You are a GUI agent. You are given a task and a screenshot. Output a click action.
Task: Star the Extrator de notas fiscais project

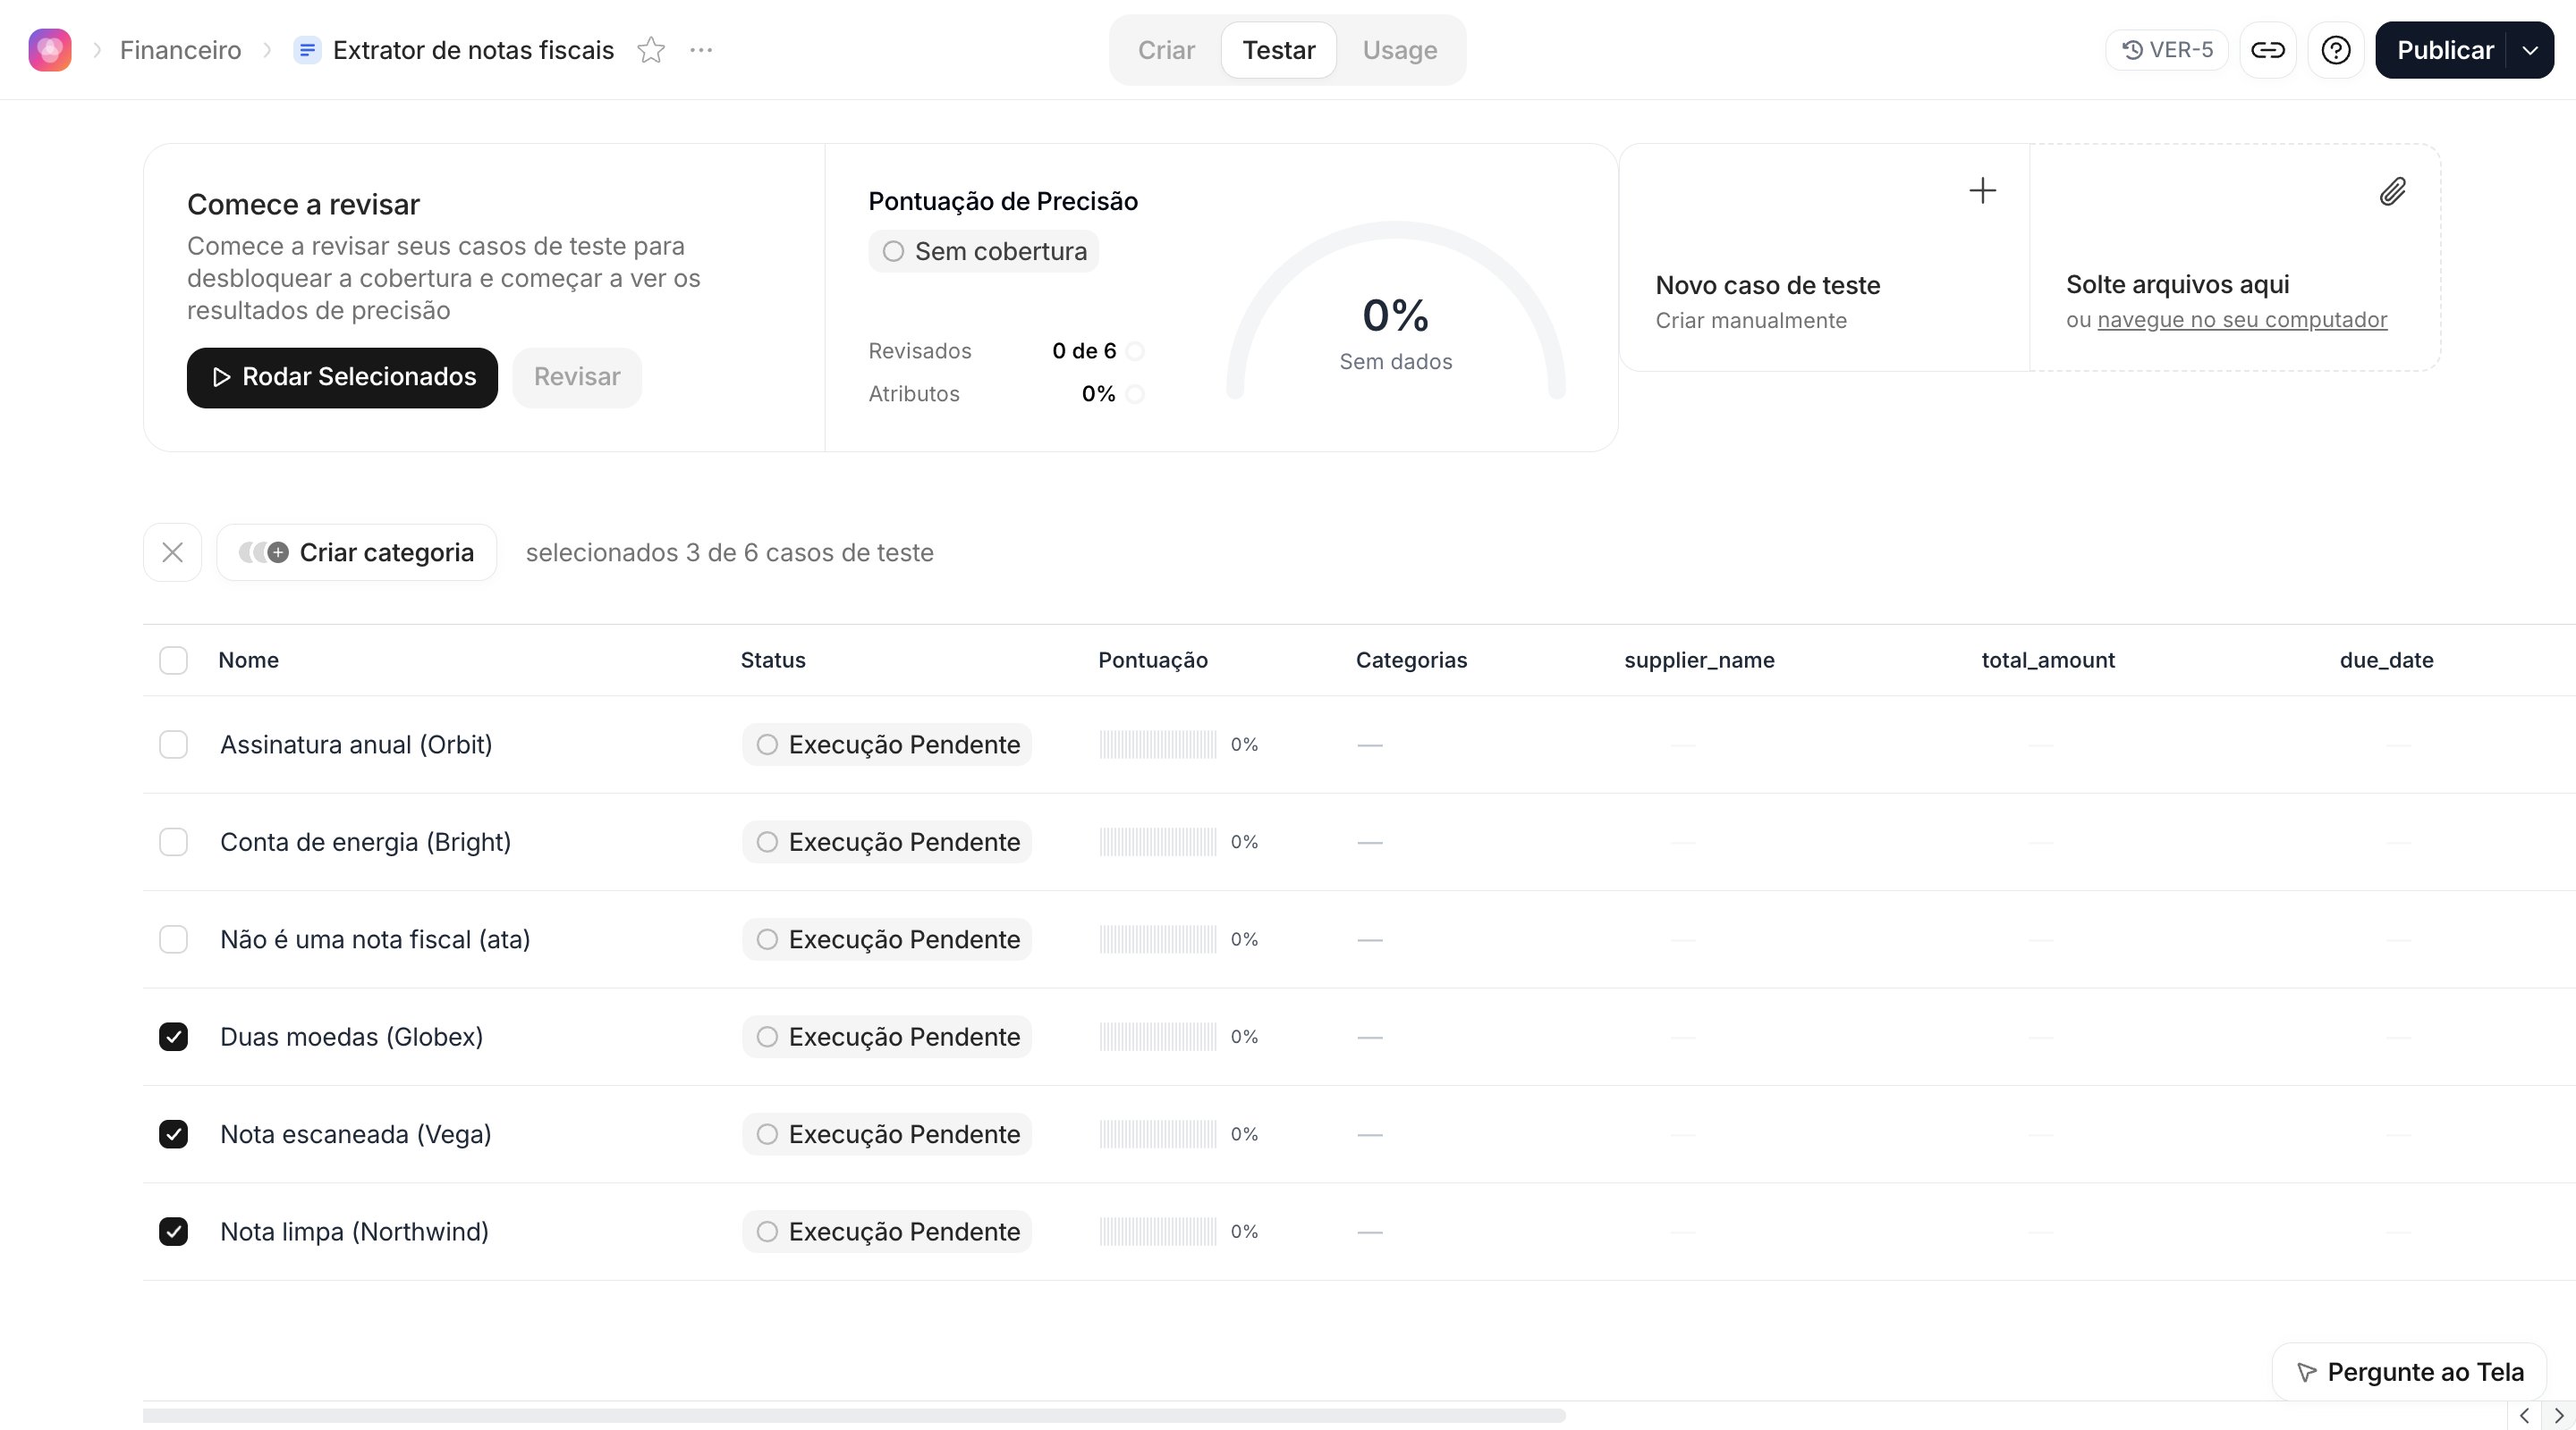(x=651, y=50)
